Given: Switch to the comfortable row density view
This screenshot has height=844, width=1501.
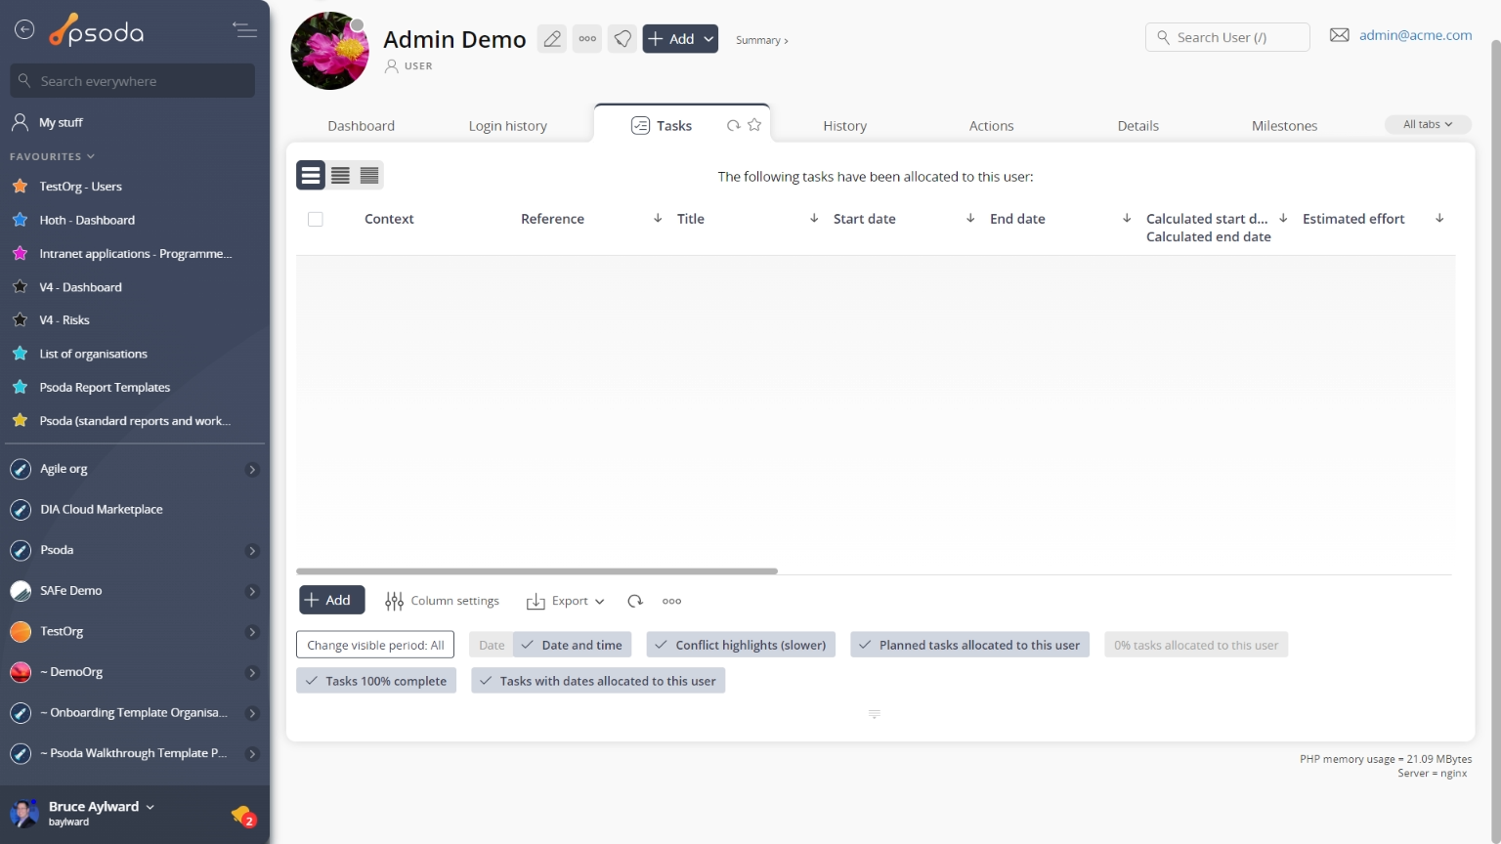Looking at the screenshot, I should tap(311, 175).
